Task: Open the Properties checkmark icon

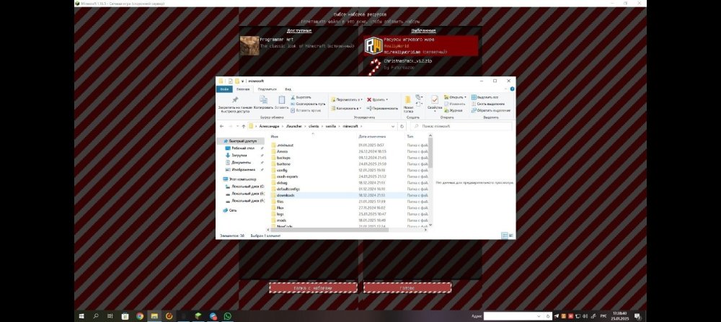Action: coord(434,99)
